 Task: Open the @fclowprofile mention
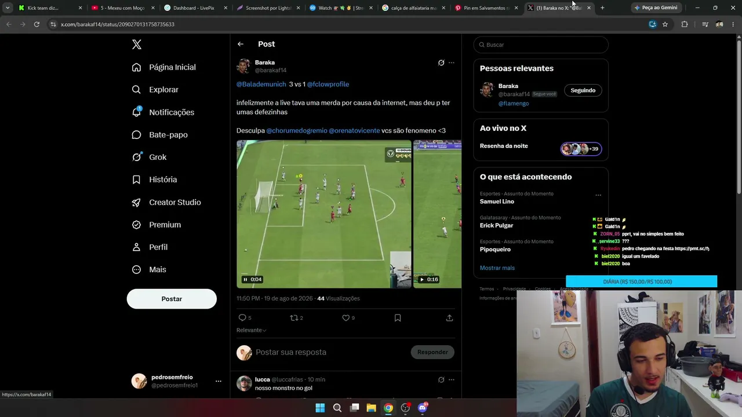328,85
